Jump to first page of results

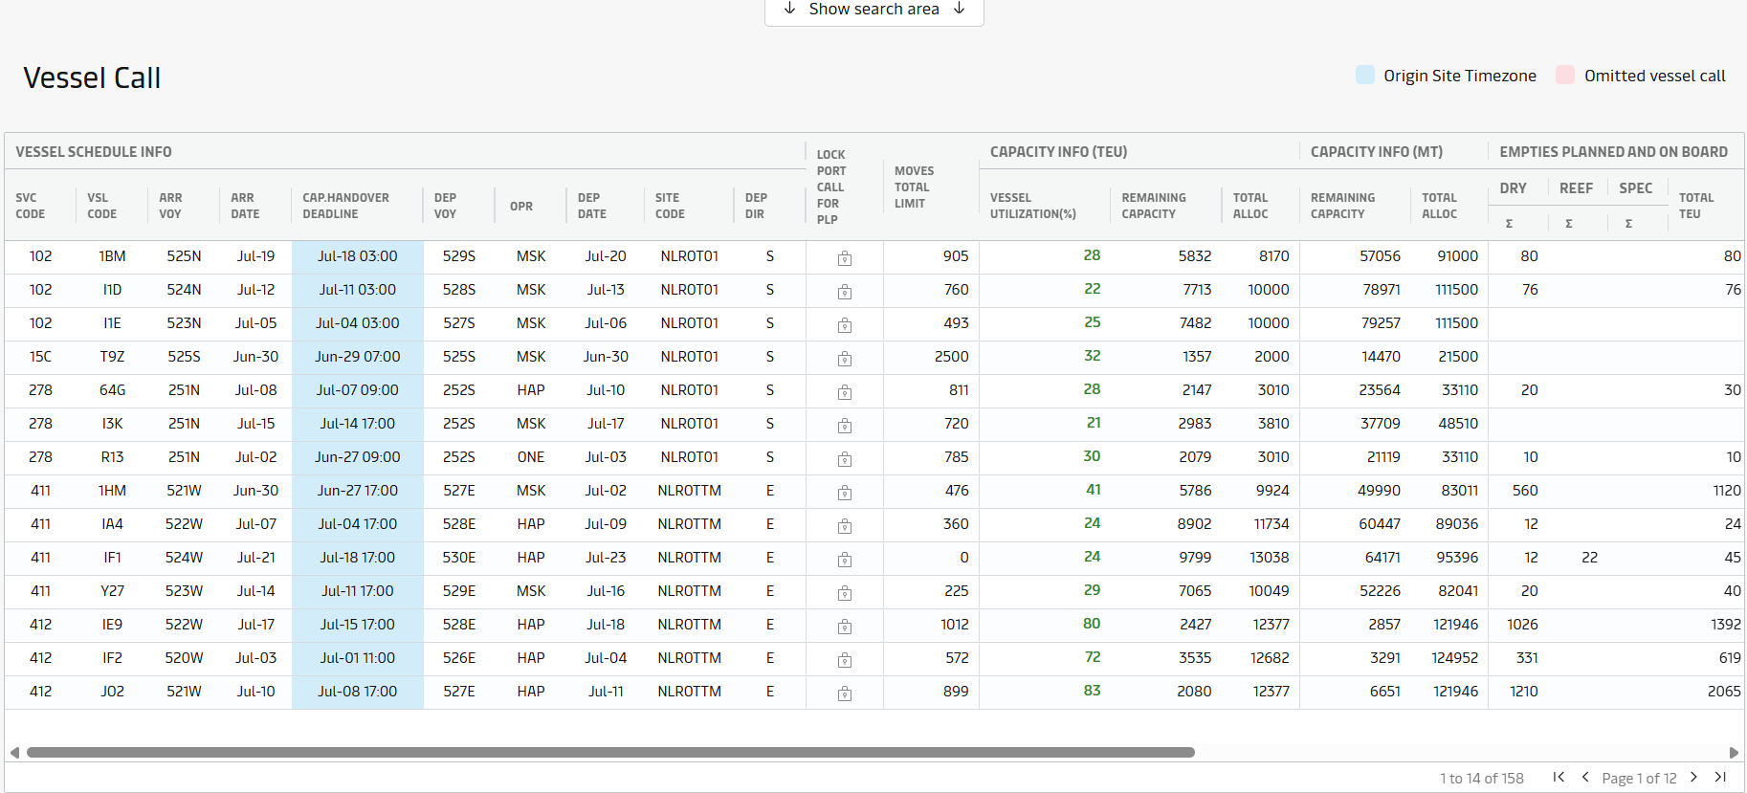pos(1559,778)
